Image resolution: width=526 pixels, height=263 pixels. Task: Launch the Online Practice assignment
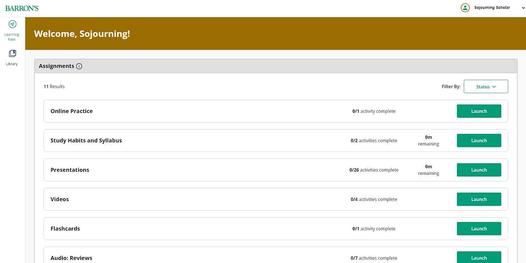479,111
